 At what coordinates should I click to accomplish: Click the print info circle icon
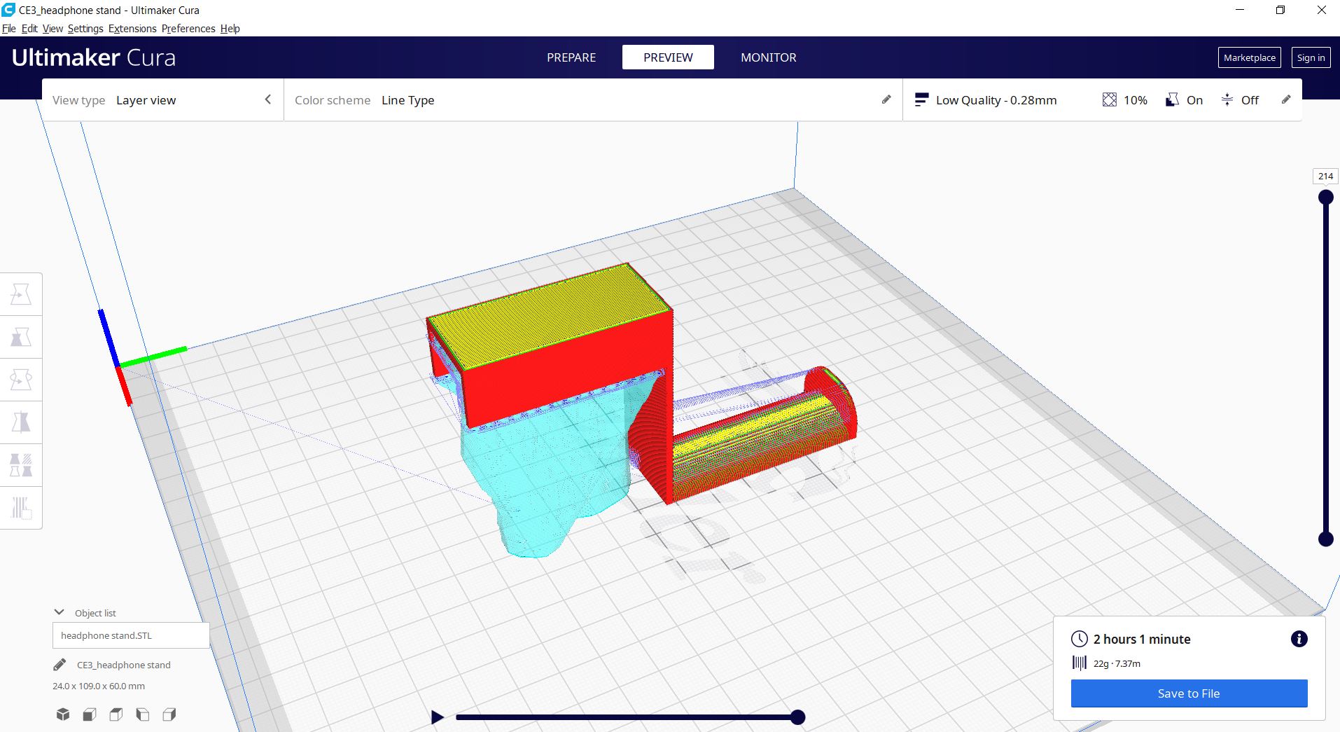coord(1299,639)
